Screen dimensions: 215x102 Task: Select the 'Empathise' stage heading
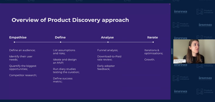(x=18, y=37)
